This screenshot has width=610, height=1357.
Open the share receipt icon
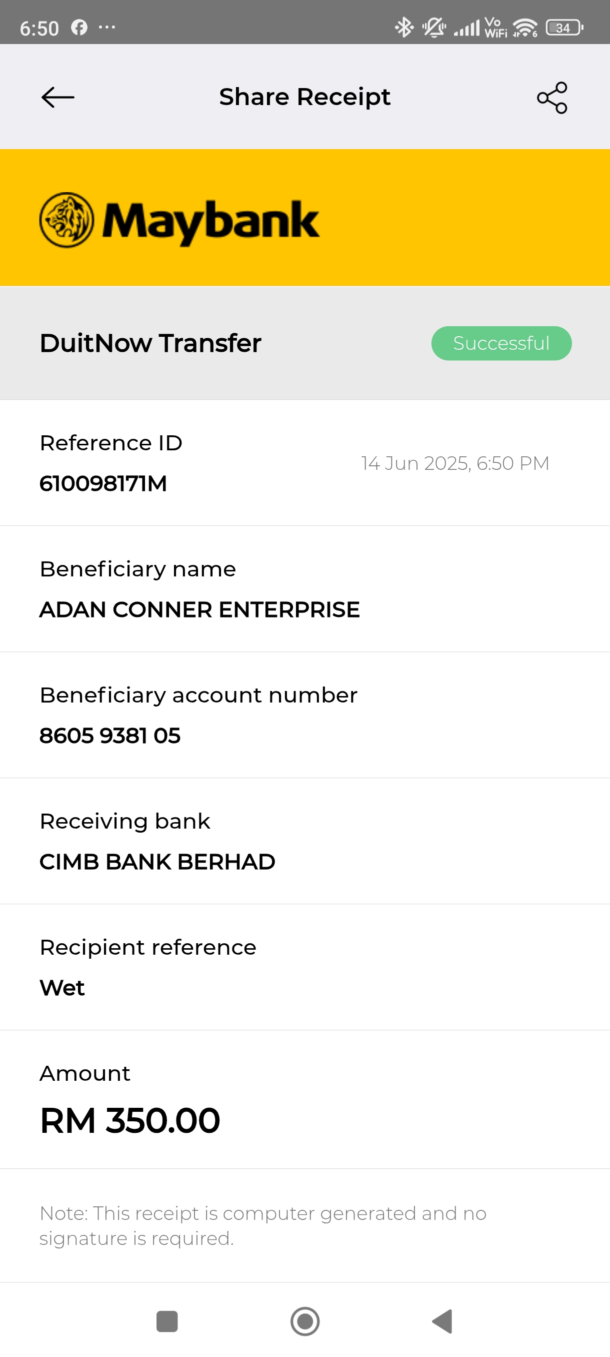point(551,98)
